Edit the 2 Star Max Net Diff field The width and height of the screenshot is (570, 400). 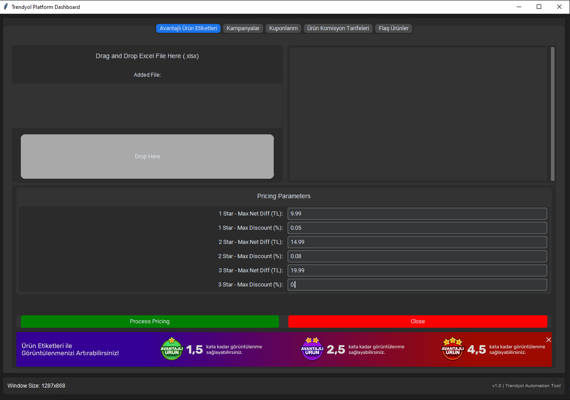click(417, 242)
